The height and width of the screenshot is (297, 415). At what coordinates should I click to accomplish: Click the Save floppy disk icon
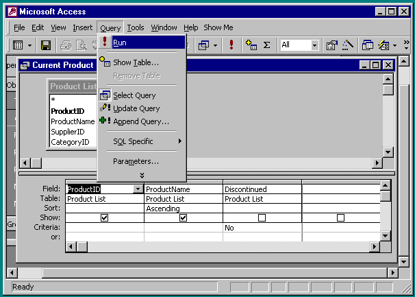(46, 45)
